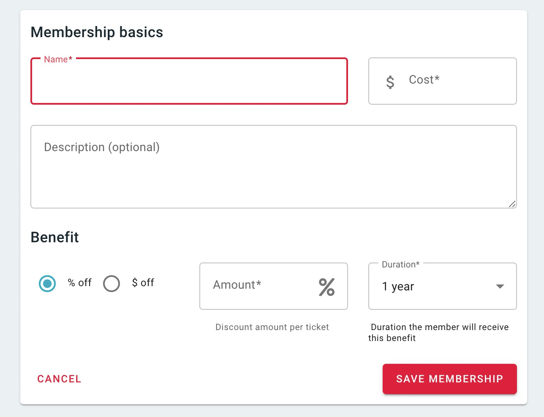Click the 'Discount amount per ticket' helper text
The height and width of the screenshot is (417, 544).
(272, 327)
